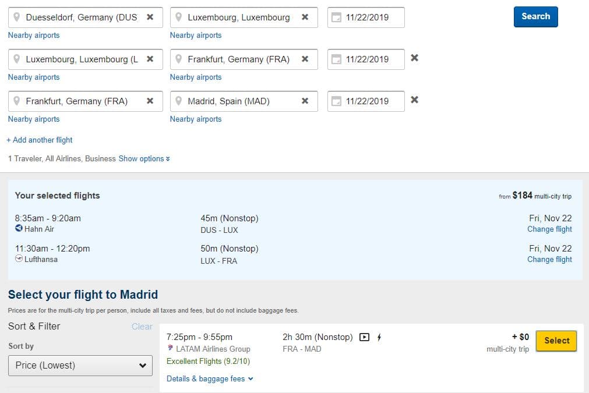The width and height of the screenshot is (589, 393).
Task: Expand Show options for travelers
Action: (x=144, y=159)
